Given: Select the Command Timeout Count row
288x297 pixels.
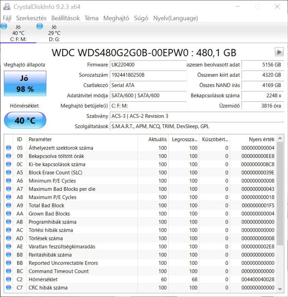Looking at the screenshot, I should [140, 271].
